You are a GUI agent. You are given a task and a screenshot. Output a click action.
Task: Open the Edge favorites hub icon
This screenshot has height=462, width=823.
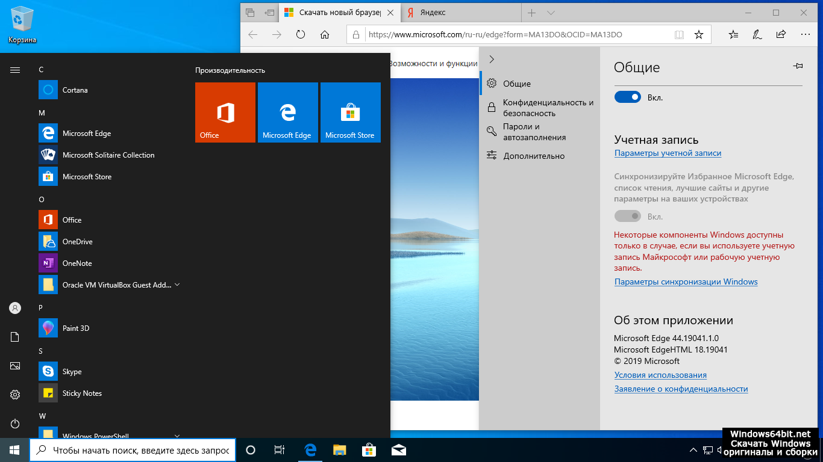tap(733, 35)
